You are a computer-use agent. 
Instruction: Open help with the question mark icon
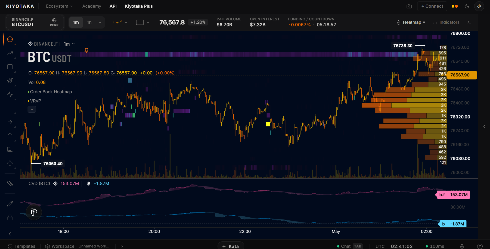(x=480, y=246)
